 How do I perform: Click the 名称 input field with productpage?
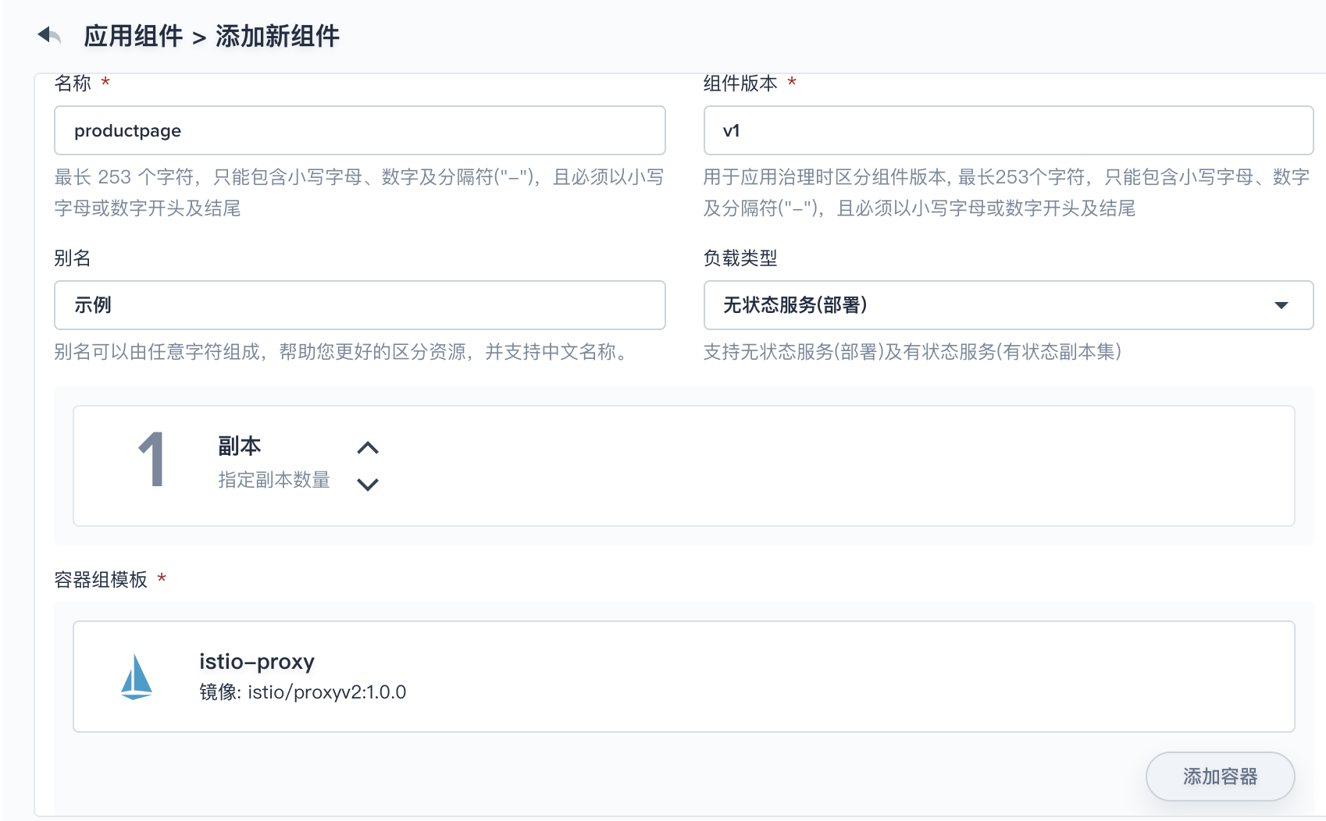pos(360,130)
